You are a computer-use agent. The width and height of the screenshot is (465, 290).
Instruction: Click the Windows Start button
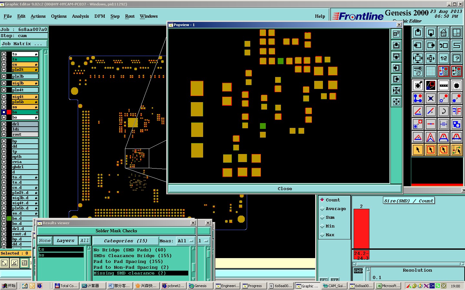coord(9,286)
